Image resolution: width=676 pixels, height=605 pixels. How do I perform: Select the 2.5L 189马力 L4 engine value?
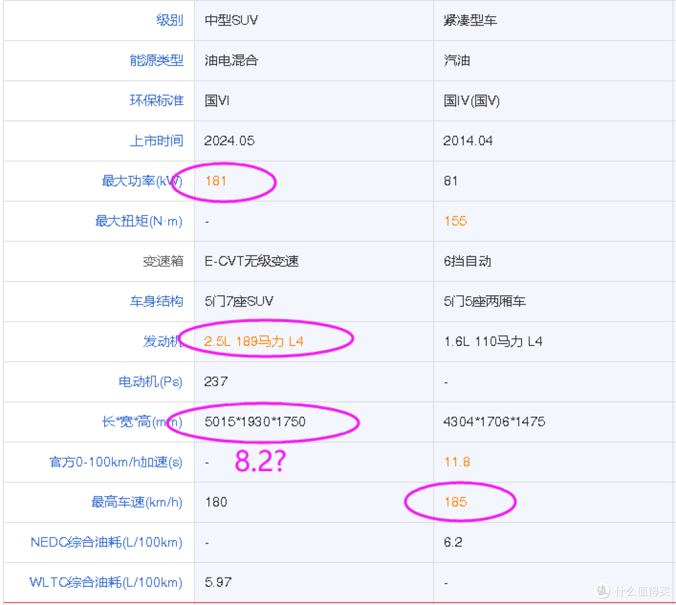pyautogui.click(x=254, y=341)
